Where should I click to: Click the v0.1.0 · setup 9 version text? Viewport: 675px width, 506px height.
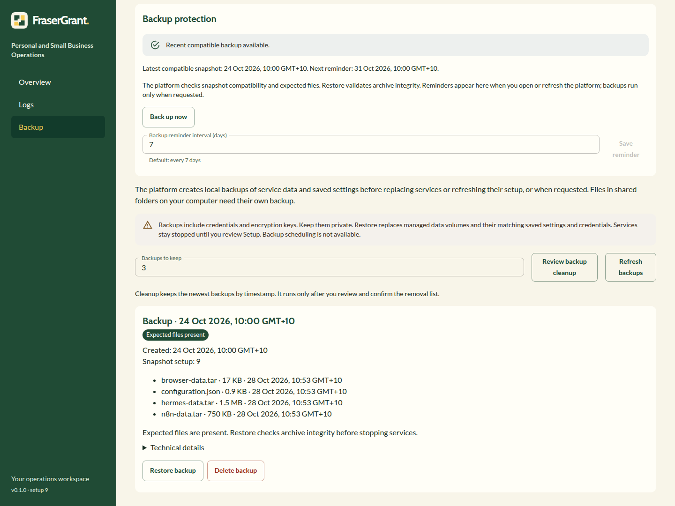pyautogui.click(x=30, y=490)
